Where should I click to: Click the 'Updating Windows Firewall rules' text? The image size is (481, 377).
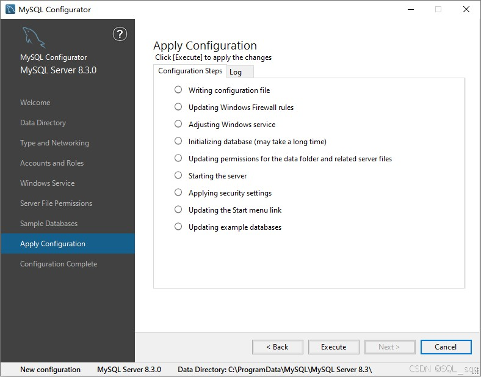pyautogui.click(x=241, y=108)
